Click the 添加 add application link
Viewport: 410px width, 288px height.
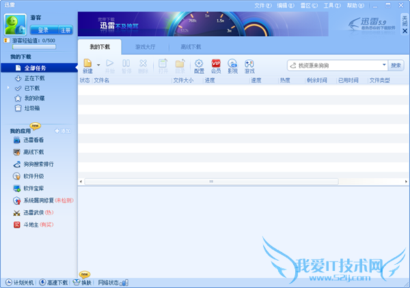point(63,131)
